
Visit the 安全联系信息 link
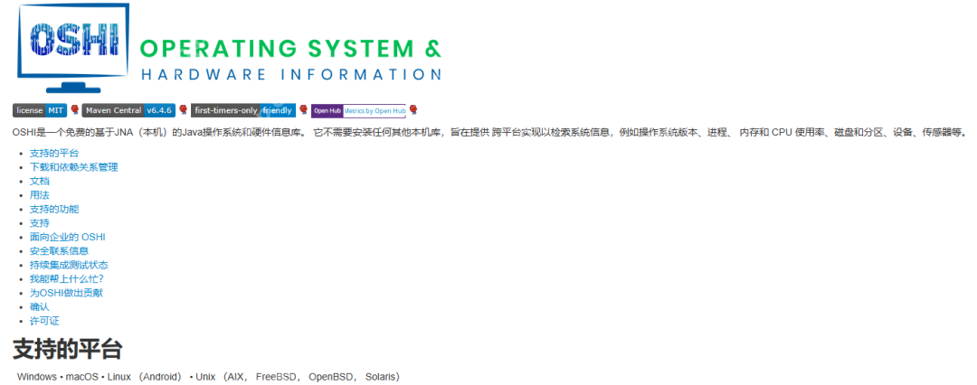tap(59, 251)
